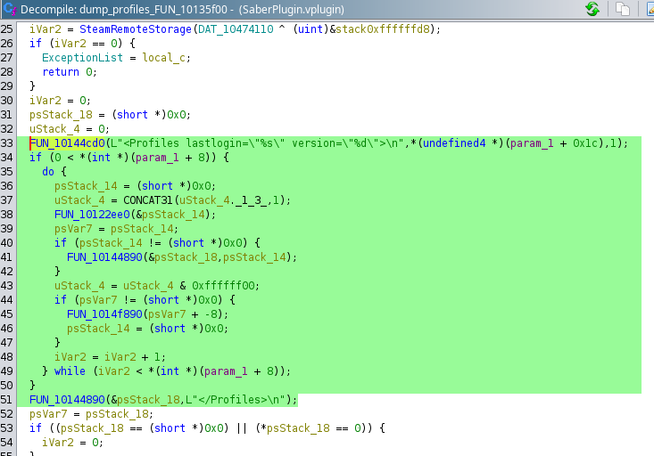Screen dimensions: 654x456
Task: Click psStack_14 in line 40 if condition
Action: pyautogui.click(x=111, y=243)
